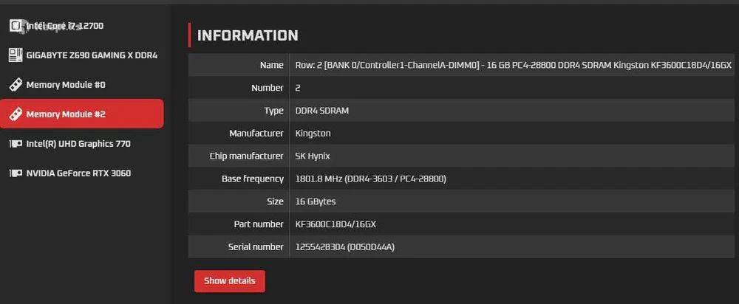View NVIDIA GeForce RTX 3060 information
The width and height of the screenshot is (739, 304).
78,173
